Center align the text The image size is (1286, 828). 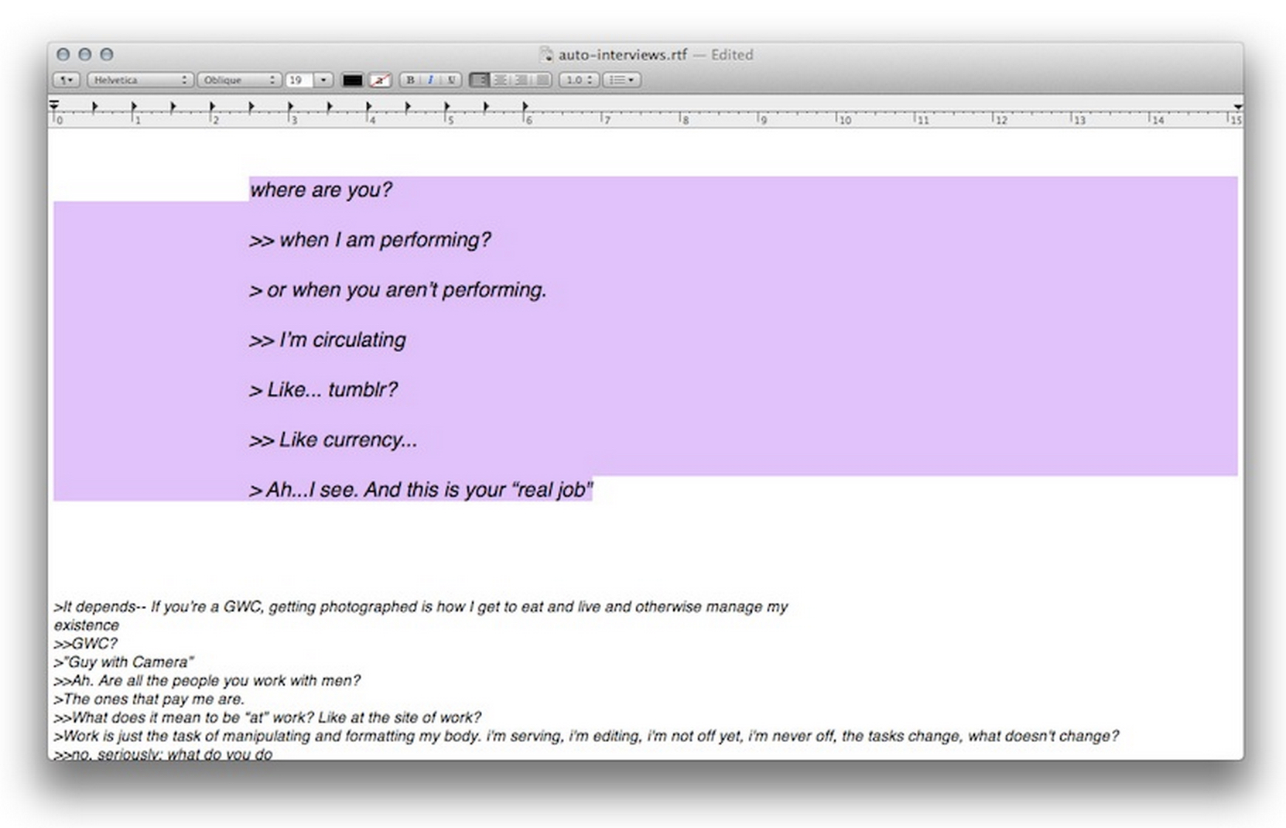[501, 80]
